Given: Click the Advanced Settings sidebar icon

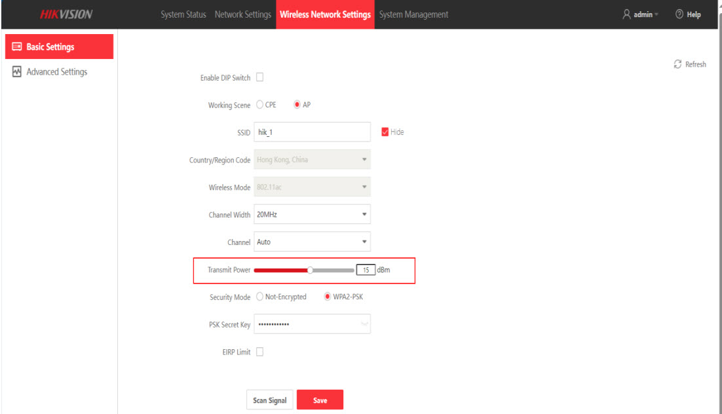Looking at the screenshot, I should click(x=17, y=72).
